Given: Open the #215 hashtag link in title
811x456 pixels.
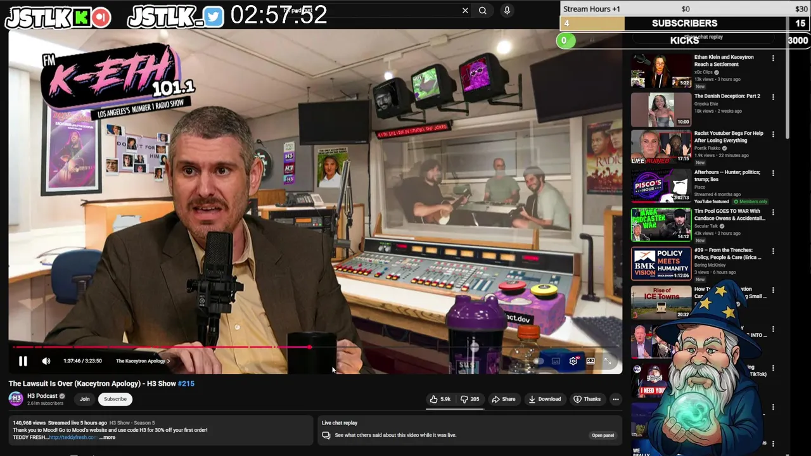Looking at the screenshot, I should [x=186, y=383].
